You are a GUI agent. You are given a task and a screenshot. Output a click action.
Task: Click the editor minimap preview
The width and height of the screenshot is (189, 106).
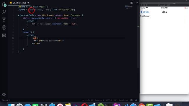[129, 7]
